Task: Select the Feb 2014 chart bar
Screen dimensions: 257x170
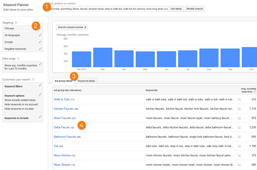Action: coord(82,59)
